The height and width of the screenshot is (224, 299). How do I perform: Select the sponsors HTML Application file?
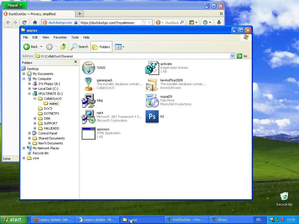click(x=88, y=133)
